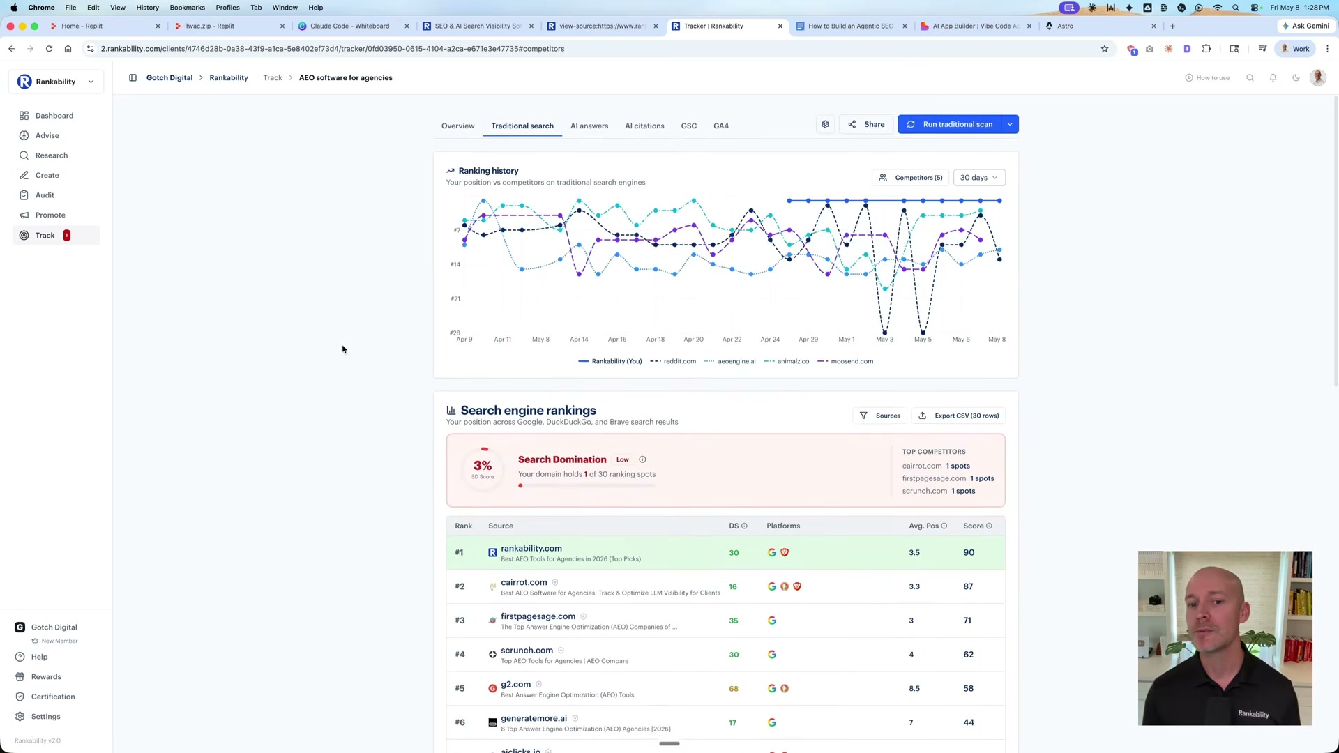Open the 30 days range dropdown
This screenshot has width=1339, height=753.
(979, 178)
